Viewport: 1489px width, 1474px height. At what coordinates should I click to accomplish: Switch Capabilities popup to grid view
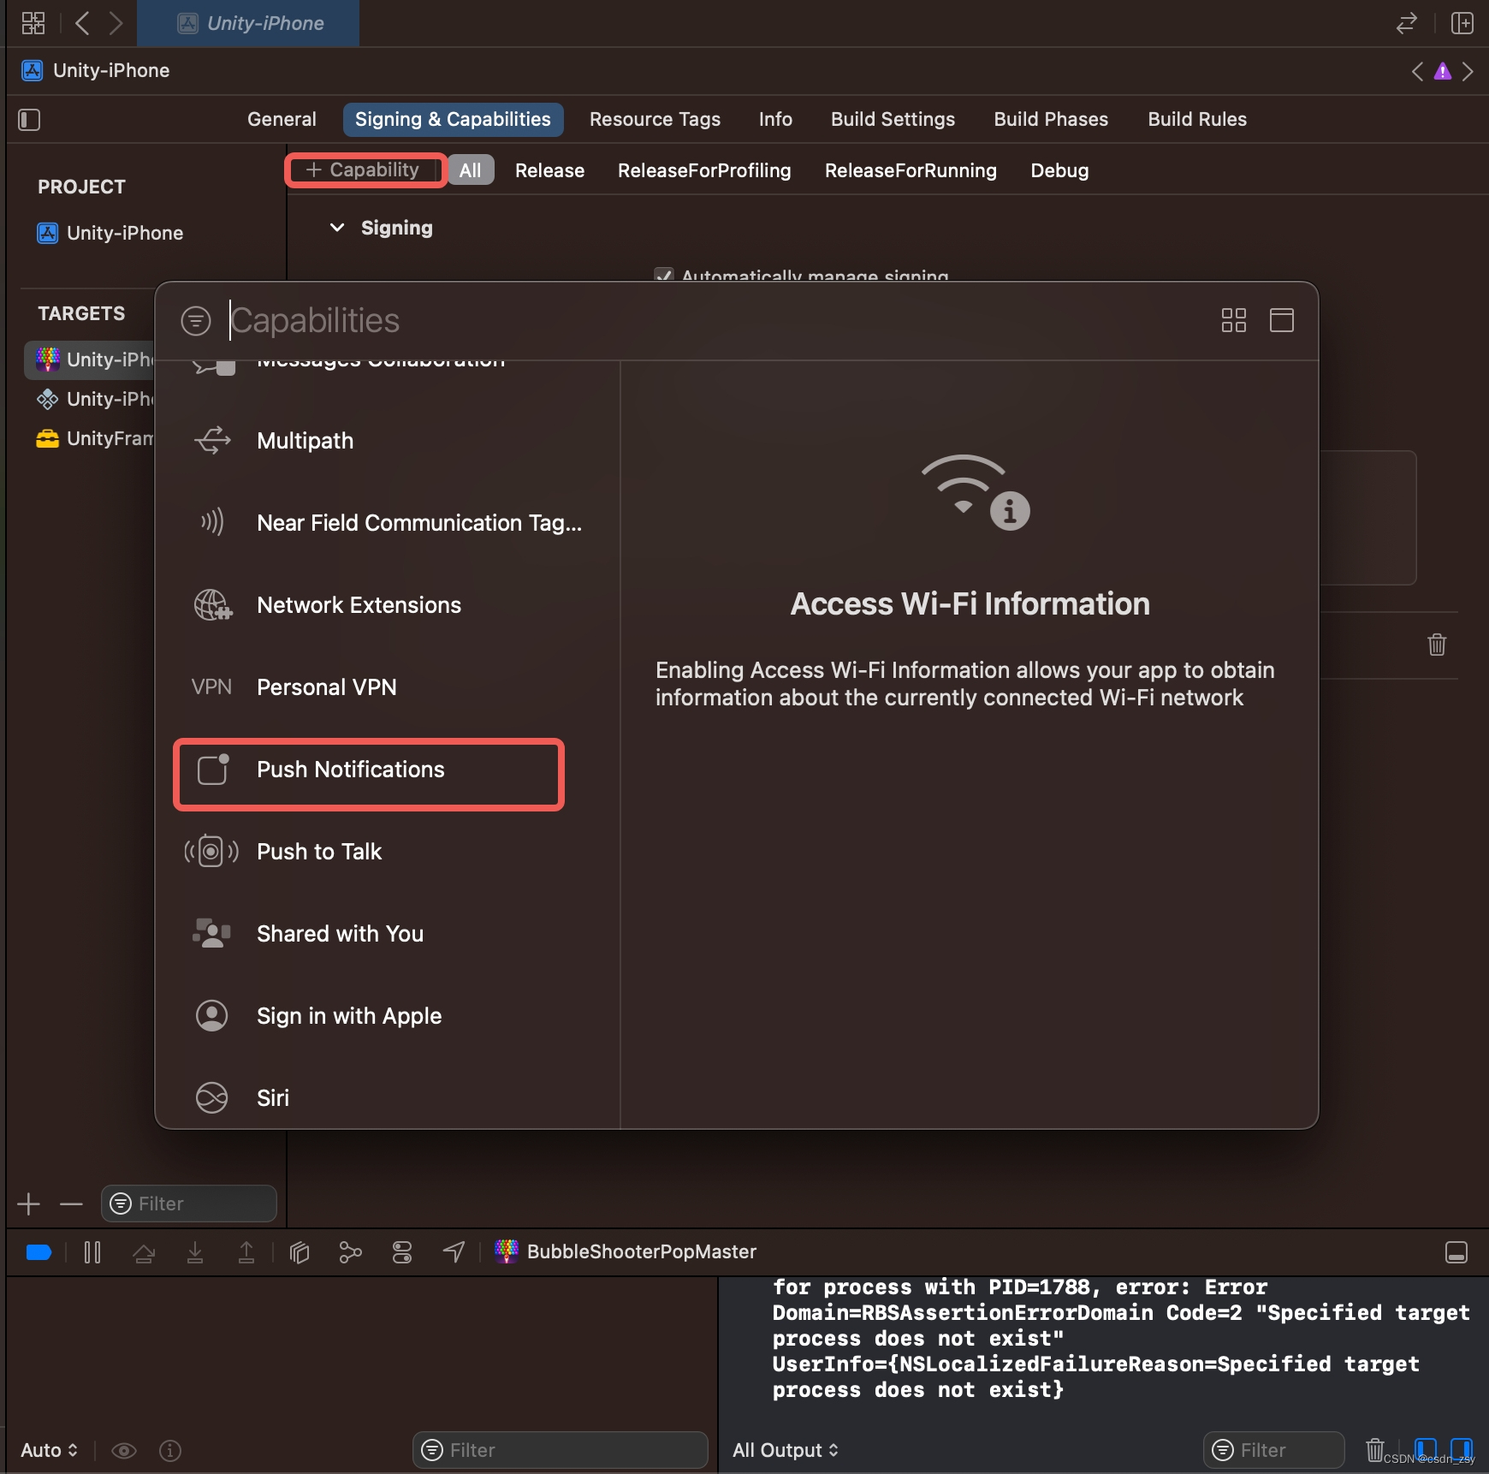click(x=1233, y=320)
